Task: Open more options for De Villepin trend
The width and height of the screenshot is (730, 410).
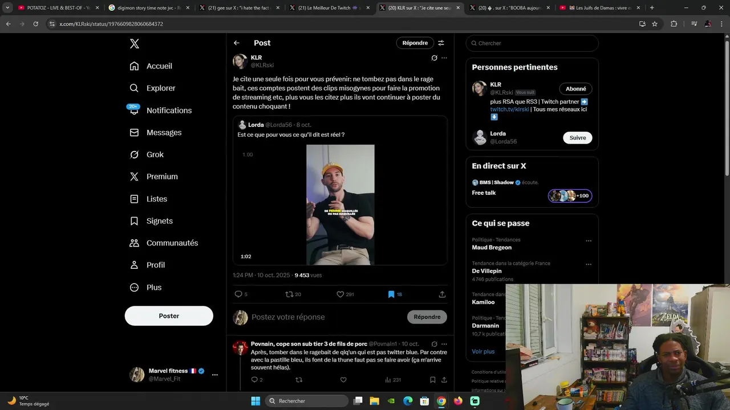Action: pos(589,264)
